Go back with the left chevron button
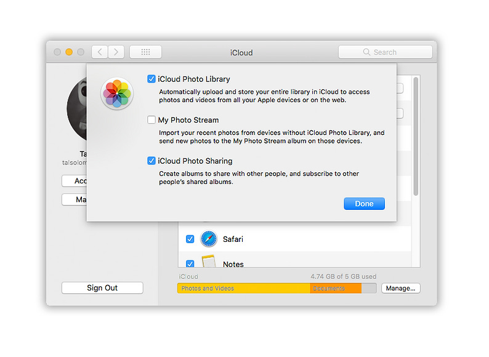The height and width of the screenshot is (357, 489). click(x=100, y=52)
